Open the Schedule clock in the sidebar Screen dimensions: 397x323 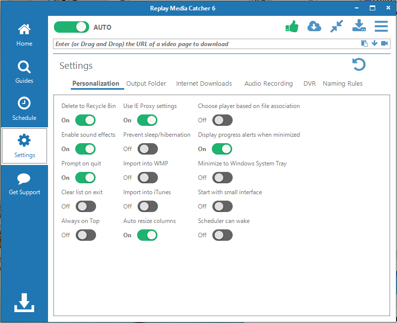pos(24,109)
